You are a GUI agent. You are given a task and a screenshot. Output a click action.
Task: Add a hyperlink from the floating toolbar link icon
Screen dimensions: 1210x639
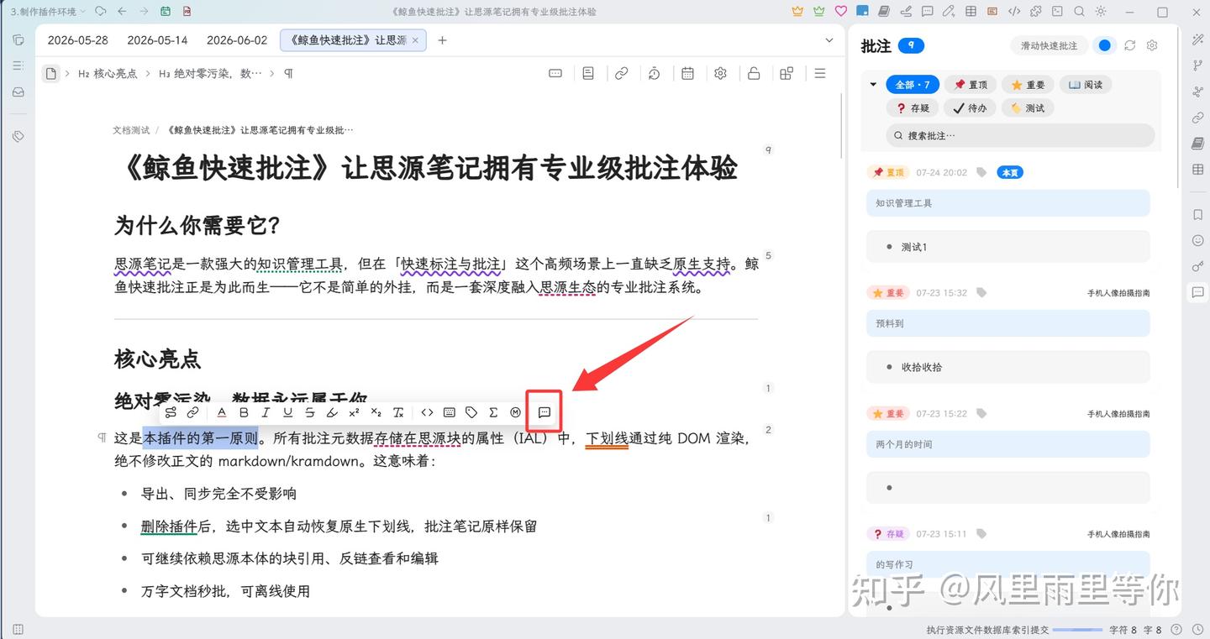click(192, 412)
